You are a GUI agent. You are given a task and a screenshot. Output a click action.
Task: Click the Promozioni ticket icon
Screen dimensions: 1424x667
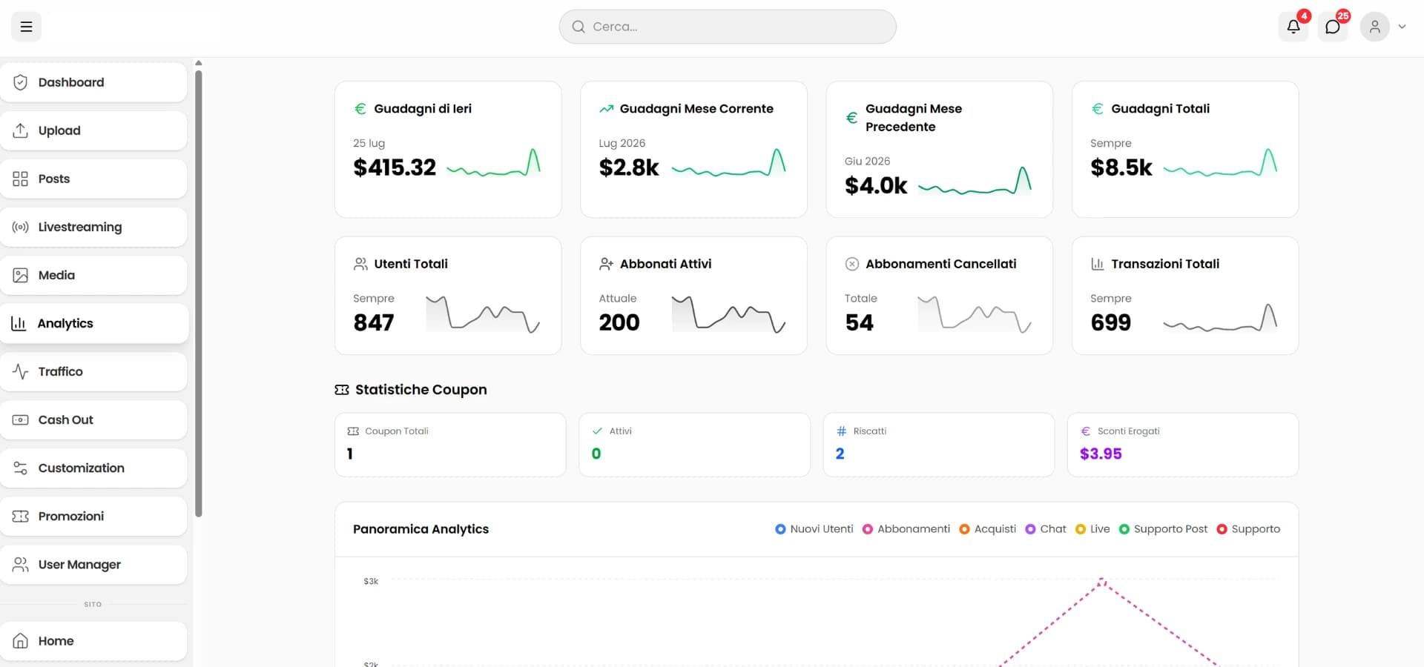(x=20, y=516)
